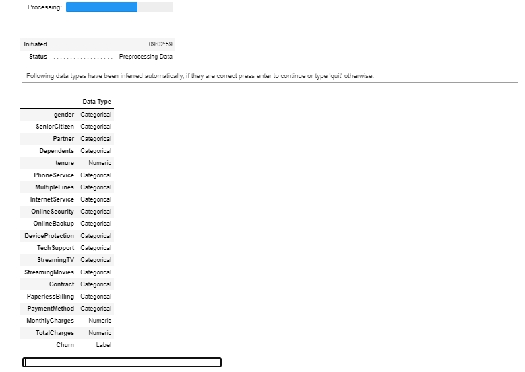Click the 'Label' data type for Churn
525x372 pixels.
pyautogui.click(x=103, y=345)
